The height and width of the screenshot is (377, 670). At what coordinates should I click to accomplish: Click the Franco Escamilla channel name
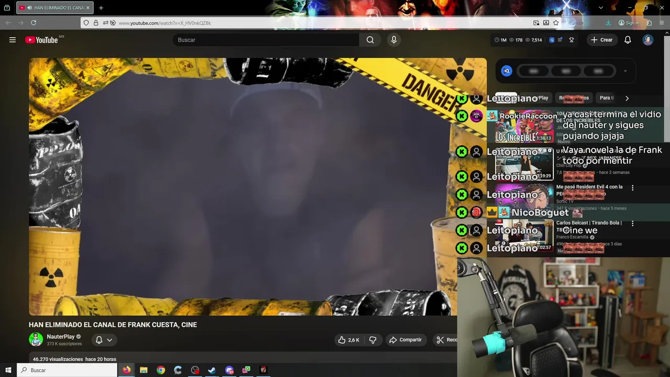[572, 237]
